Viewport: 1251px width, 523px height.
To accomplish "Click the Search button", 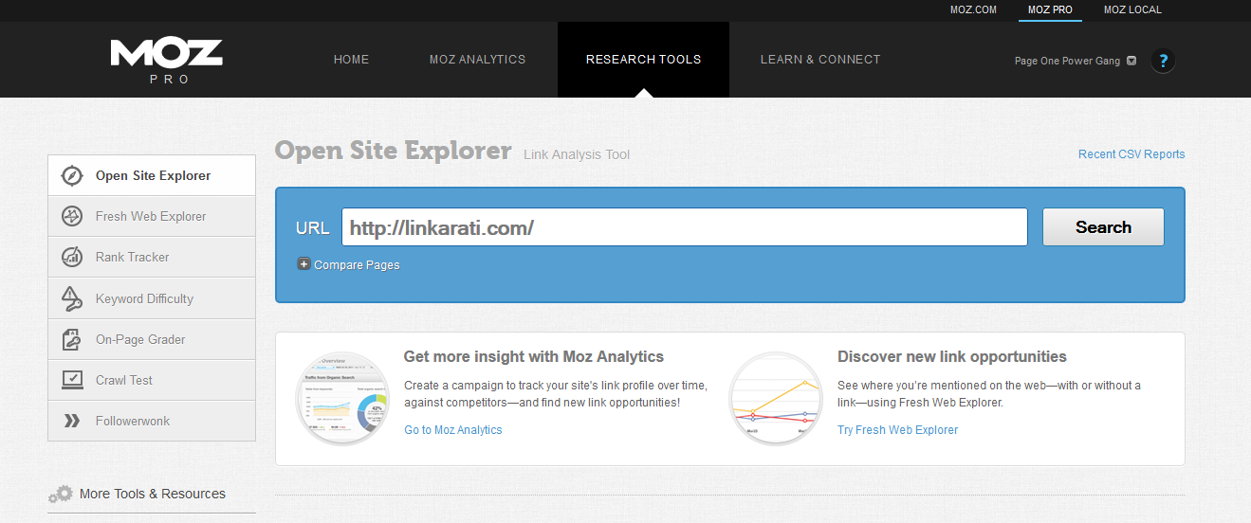I will tap(1103, 227).
